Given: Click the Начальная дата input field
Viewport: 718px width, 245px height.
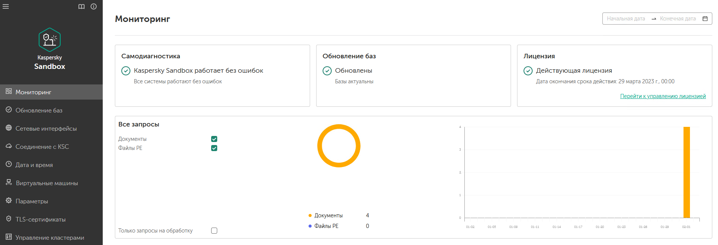Looking at the screenshot, I should (626, 19).
